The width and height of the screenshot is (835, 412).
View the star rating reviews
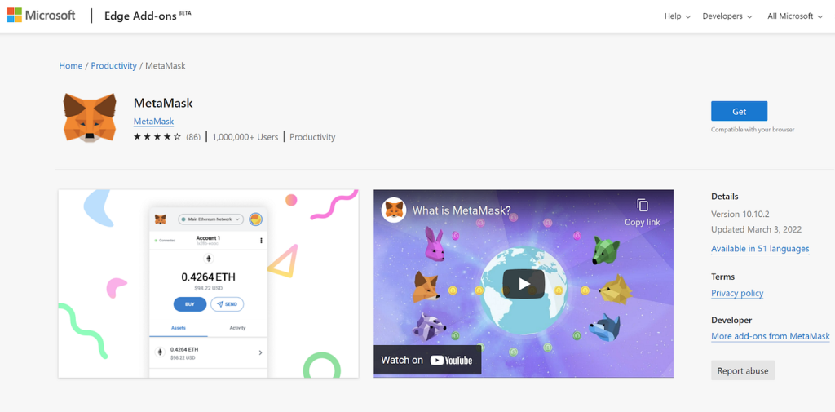157,137
